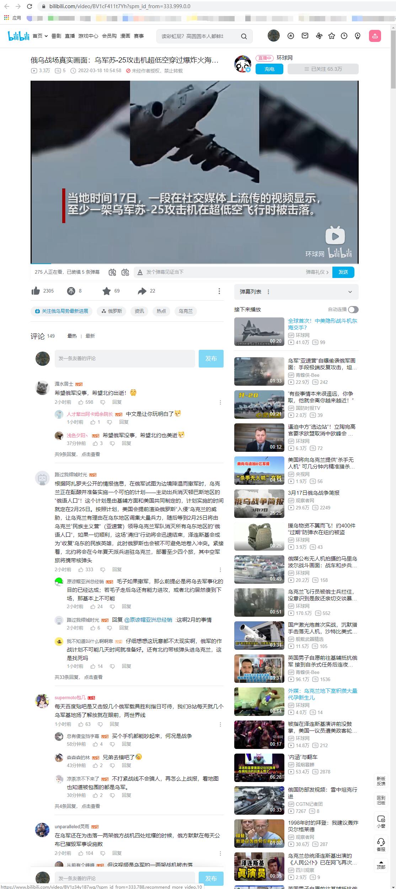Click the share arrow icon
This screenshot has height=889, width=396.
(142, 291)
